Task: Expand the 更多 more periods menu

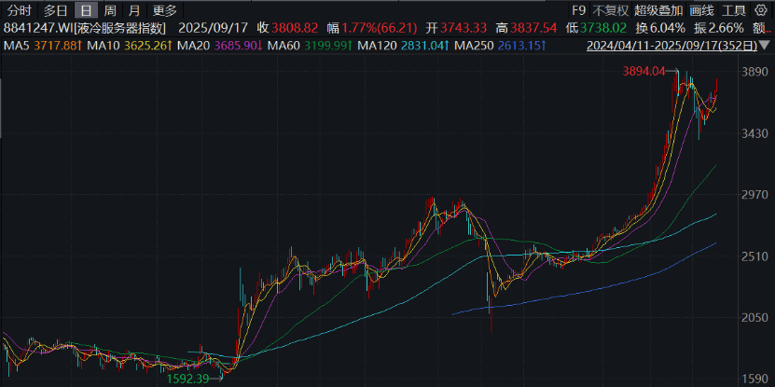Action: click(164, 10)
